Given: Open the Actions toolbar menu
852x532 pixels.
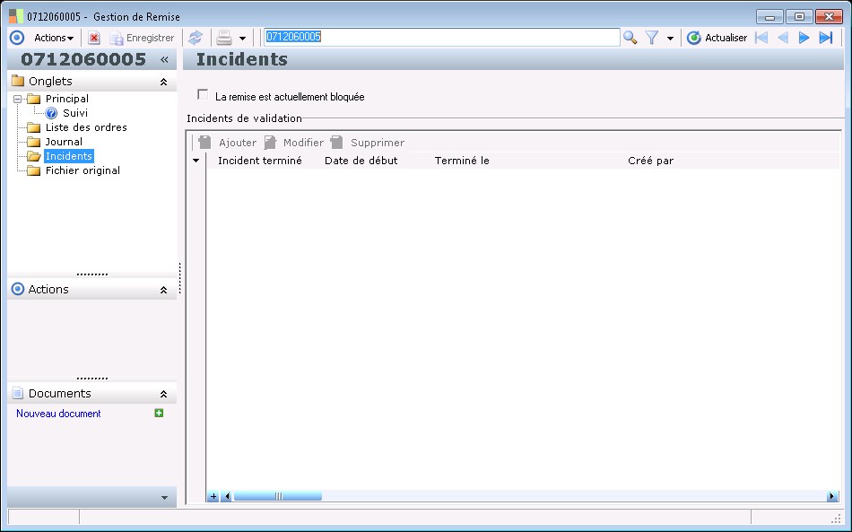Looking at the screenshot, I should click(54, 38).
